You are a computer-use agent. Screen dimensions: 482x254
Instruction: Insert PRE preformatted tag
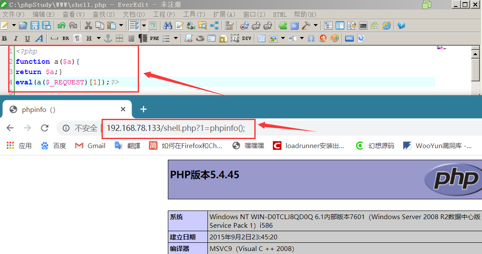[154, 38]
